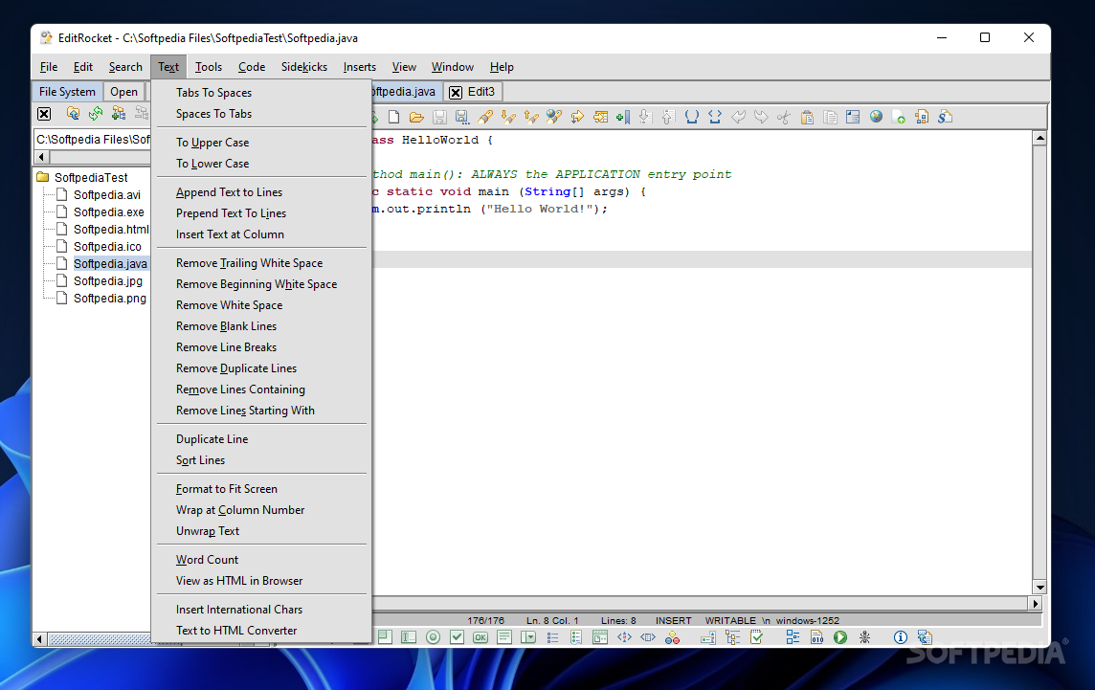Click the OK button inserter icon
Screen dimensions: 1095x690
[x=480, y=637]
